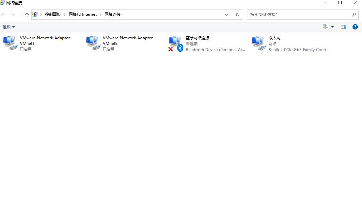The image size is (362, 197).
Task: Open the 组织 dropdown menu
Action: pyautogui.click(x=8, y=27)
